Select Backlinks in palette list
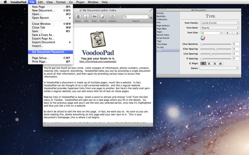Screen dimensions: 249x155 tap(168, 16)
